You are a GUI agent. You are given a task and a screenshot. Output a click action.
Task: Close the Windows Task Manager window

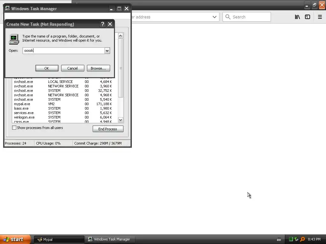[x=127, y=9]
